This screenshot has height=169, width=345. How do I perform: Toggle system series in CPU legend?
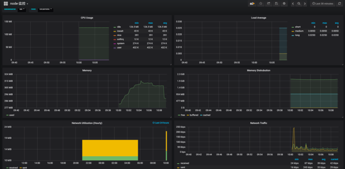click(121, 43)
